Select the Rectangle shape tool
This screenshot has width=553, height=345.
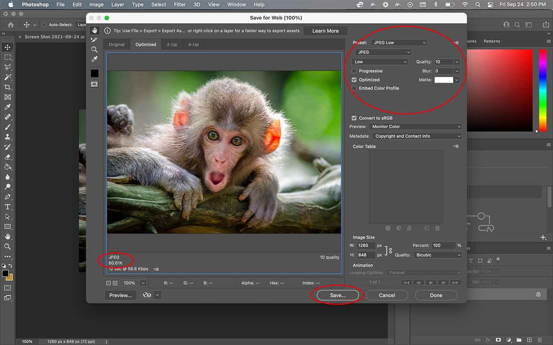(x=7, y=227)
